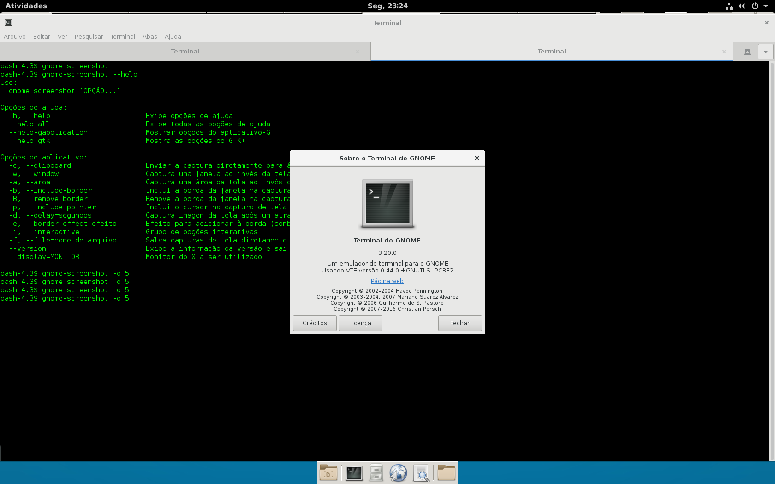This screenshot has height=484, width=775.
Task: Select the second Terminal tab
Action: pos(552,51)
